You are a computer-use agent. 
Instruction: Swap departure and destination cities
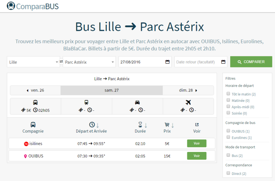[x=61, y=62]
